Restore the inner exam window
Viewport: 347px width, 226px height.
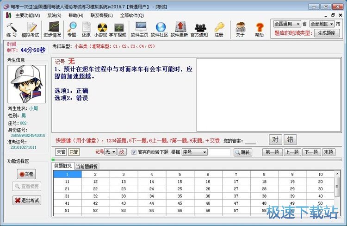click(x=333, y=15)
